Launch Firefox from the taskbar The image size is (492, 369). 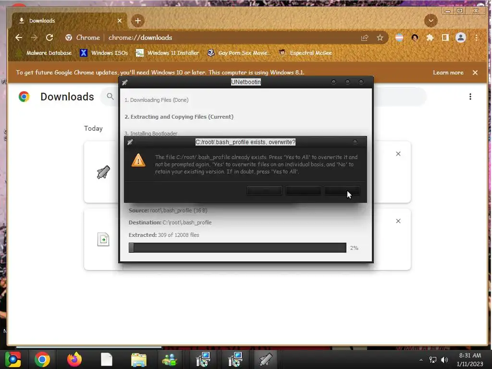click(x=74, y=359)
